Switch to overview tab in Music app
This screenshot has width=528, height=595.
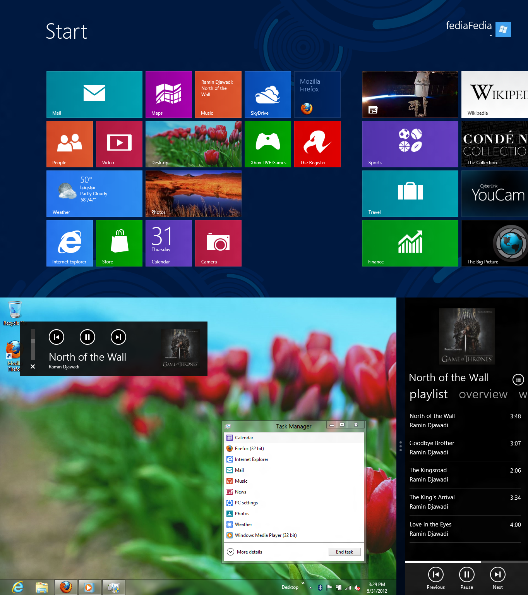click(483, 394)
